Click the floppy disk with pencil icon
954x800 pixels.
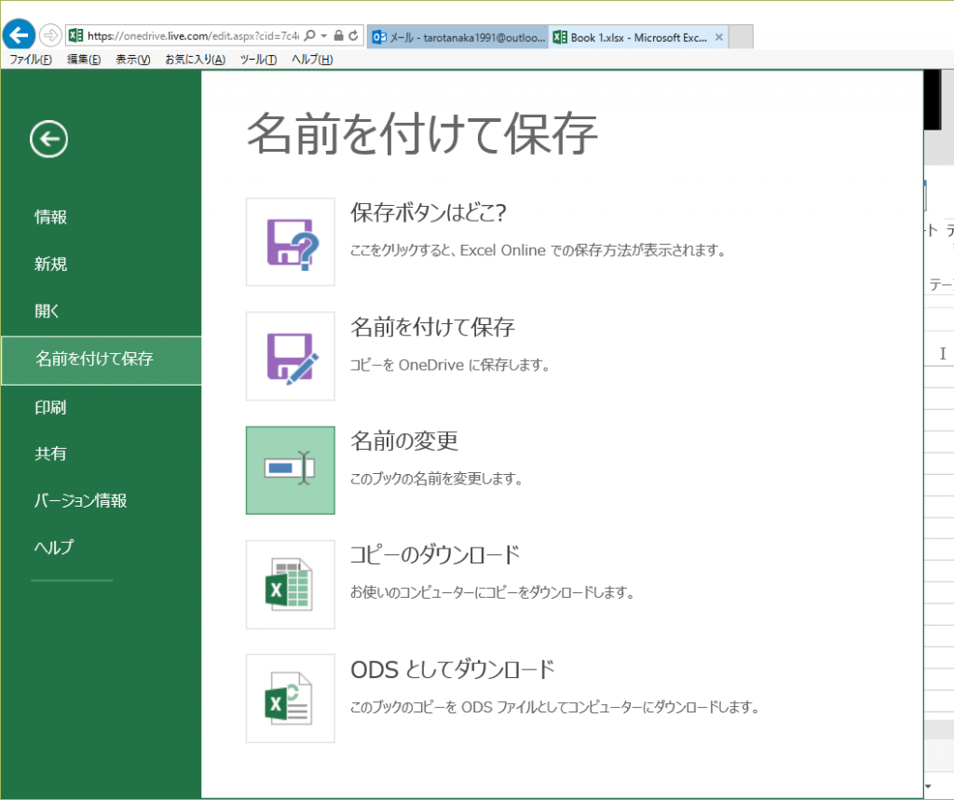tap(291, 356)
